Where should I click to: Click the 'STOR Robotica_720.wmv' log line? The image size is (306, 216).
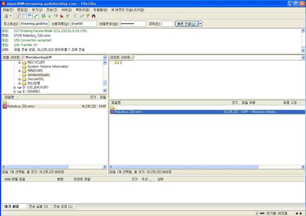click(x=32, y=35)
